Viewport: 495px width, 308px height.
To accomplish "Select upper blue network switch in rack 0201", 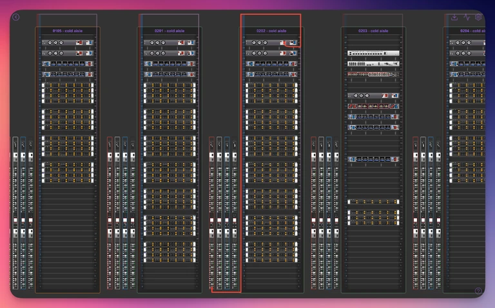I will coord(170,64).
